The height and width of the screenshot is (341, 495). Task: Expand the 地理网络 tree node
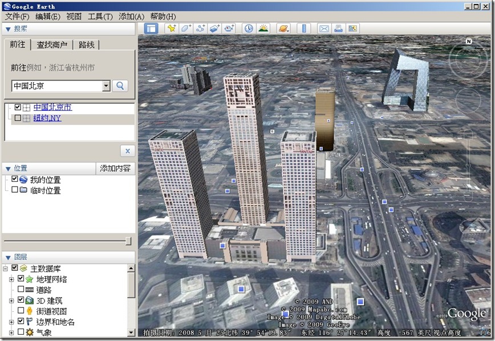pos(11,279)
